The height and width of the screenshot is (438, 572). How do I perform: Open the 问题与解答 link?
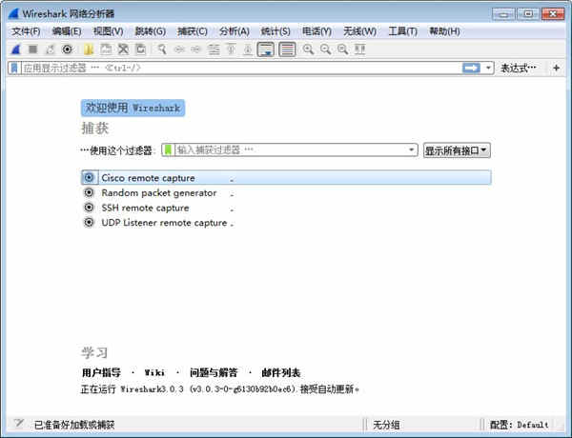(x=214, y=372)
